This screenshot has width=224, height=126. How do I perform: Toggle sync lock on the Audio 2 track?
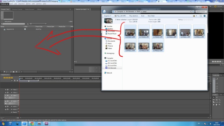(x=8, y=106)
